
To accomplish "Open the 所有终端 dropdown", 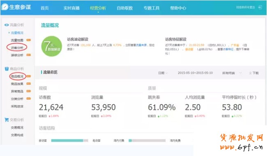I will 232,73.
